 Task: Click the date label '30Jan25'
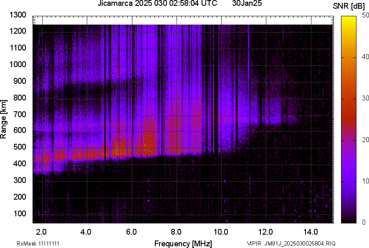247,3
